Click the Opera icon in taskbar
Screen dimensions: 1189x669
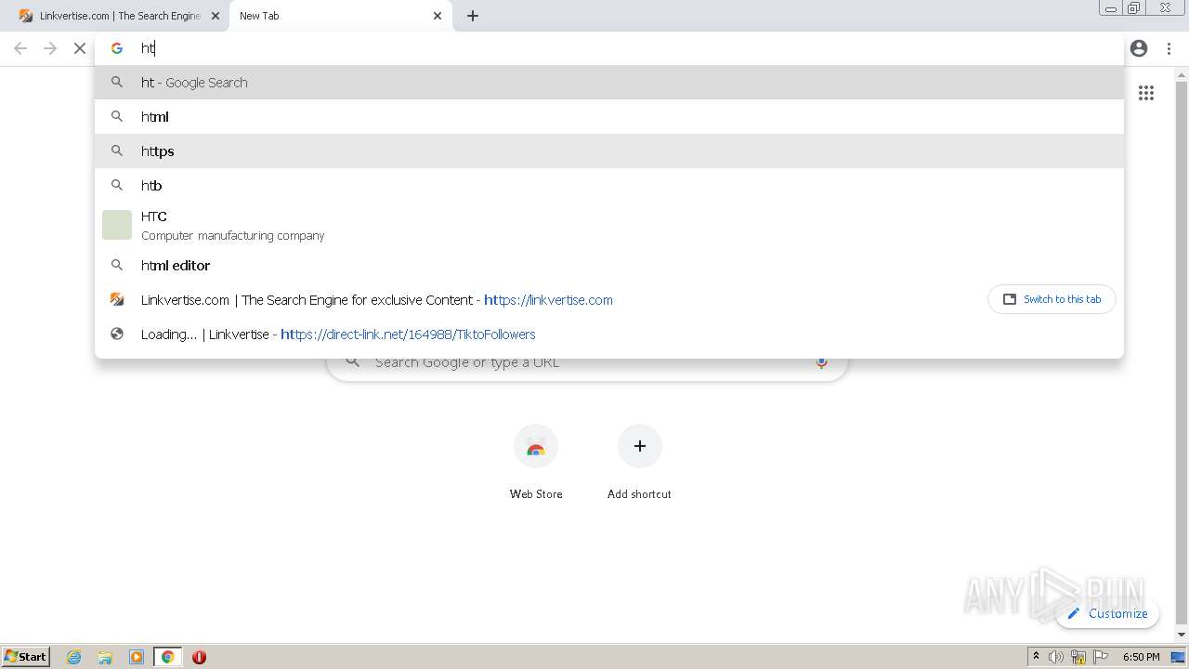tap(199, 657)
